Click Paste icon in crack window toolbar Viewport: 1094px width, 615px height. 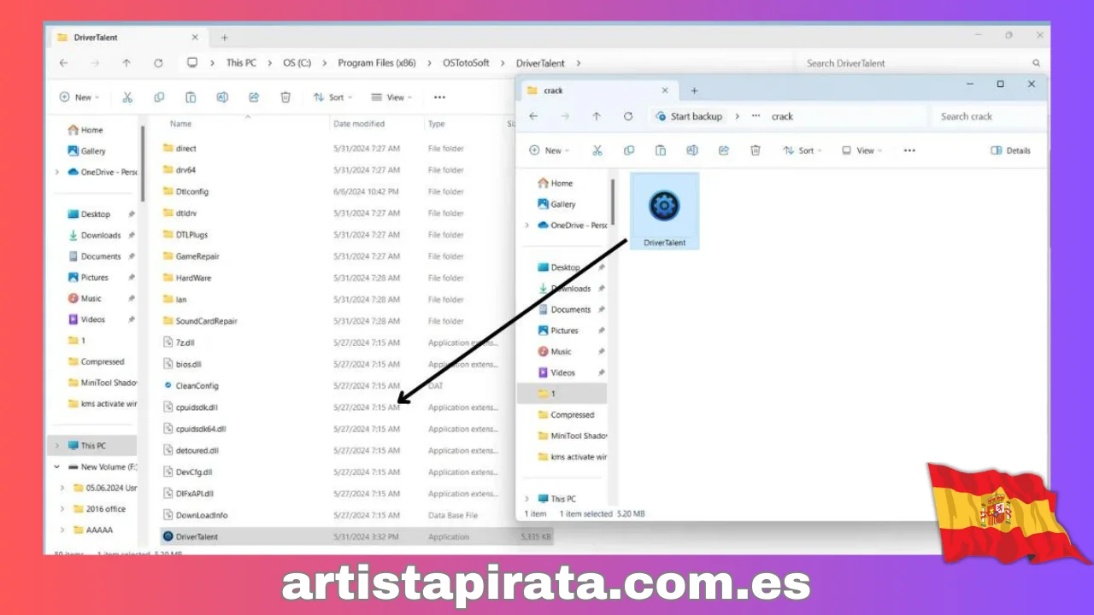tap(661, 150)
